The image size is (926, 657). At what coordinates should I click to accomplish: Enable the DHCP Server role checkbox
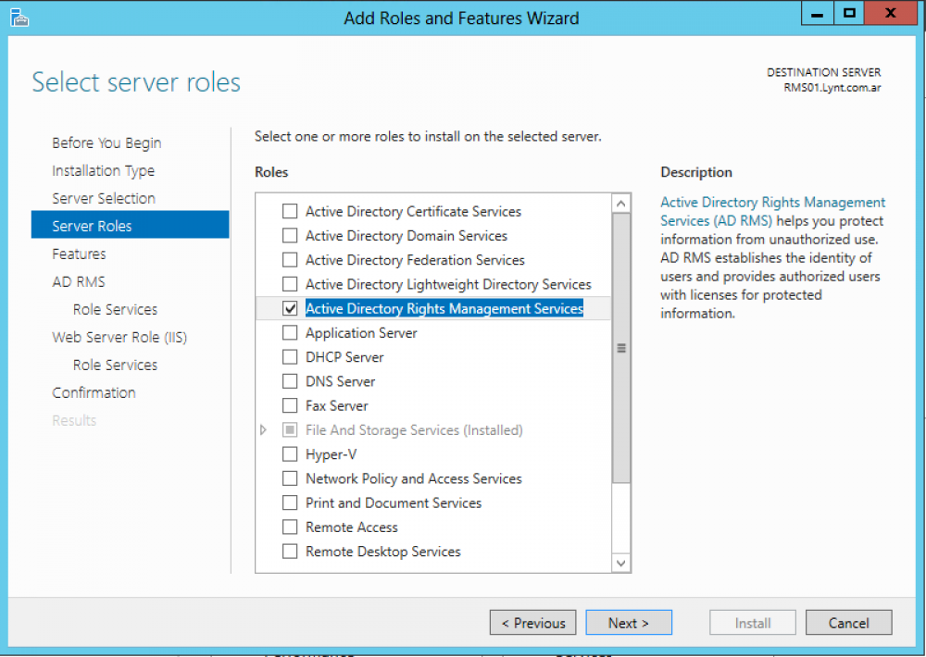pyautogui.click(x=290, y=357)
